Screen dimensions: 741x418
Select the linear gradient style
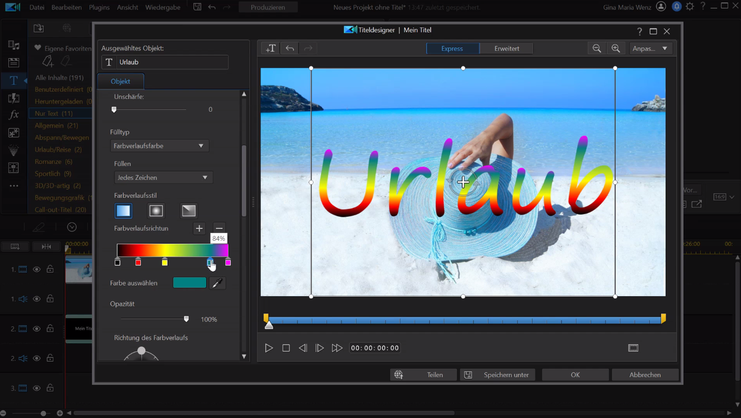[x=123, y=211]
